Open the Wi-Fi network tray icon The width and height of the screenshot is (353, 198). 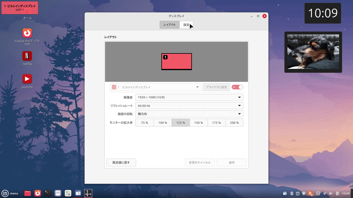[x=324, y=193]
